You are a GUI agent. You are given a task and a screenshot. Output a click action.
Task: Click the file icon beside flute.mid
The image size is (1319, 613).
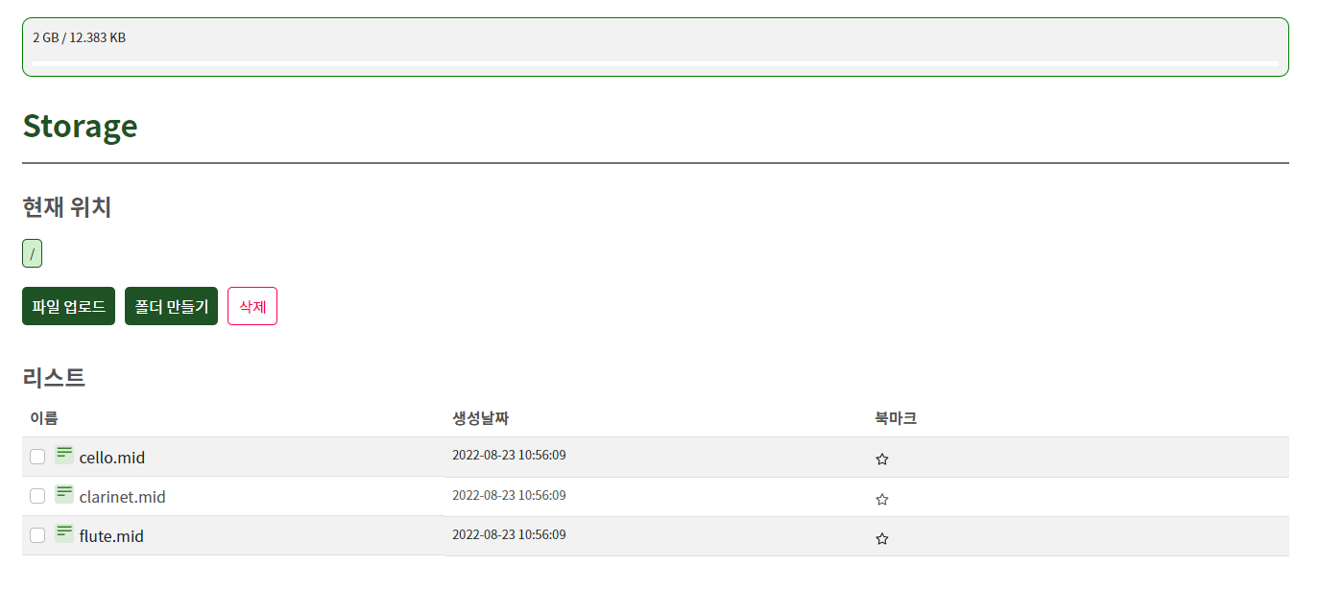(x=64, y=533)
